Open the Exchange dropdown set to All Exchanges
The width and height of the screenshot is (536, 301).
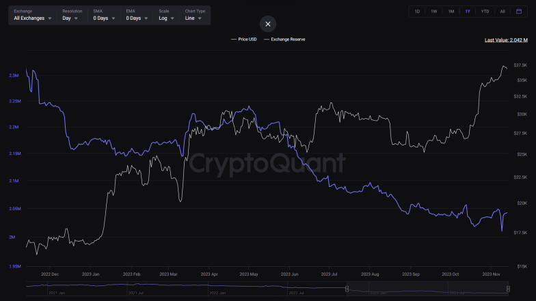click(33, 15)
